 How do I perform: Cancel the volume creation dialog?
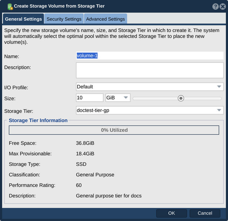click(205, 213)
